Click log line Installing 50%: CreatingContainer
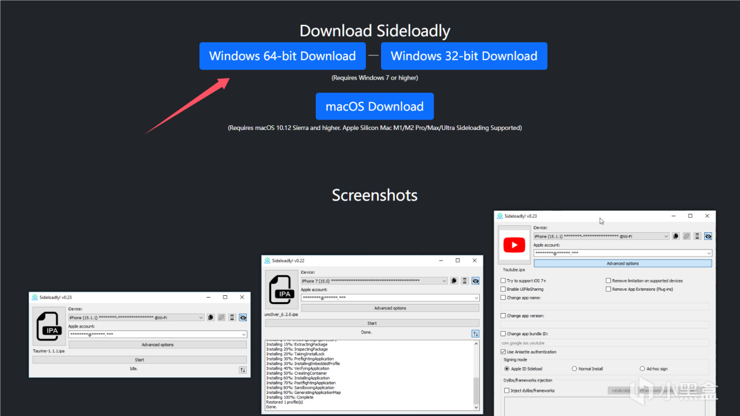 297,373
